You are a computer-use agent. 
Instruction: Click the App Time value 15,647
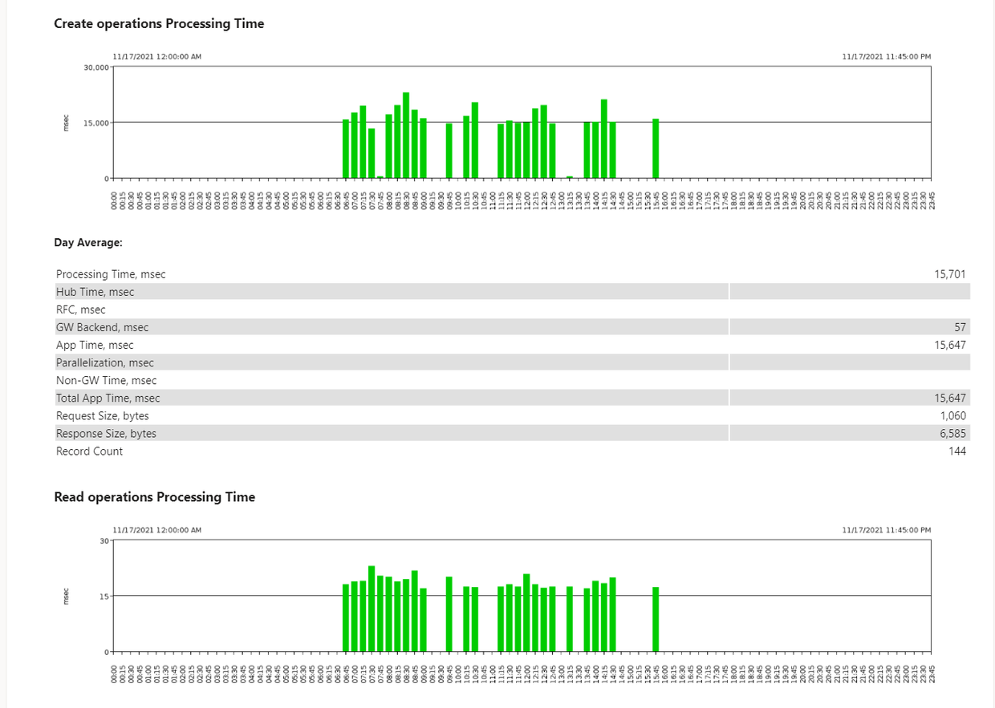949,345
